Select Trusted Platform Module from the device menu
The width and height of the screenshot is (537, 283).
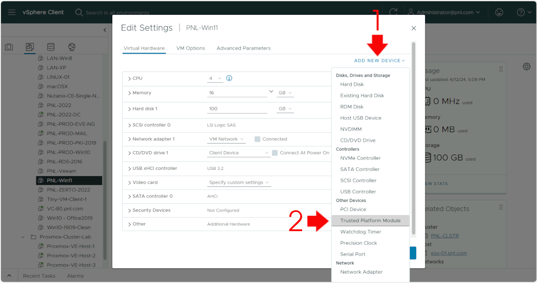tap(371, 220)
